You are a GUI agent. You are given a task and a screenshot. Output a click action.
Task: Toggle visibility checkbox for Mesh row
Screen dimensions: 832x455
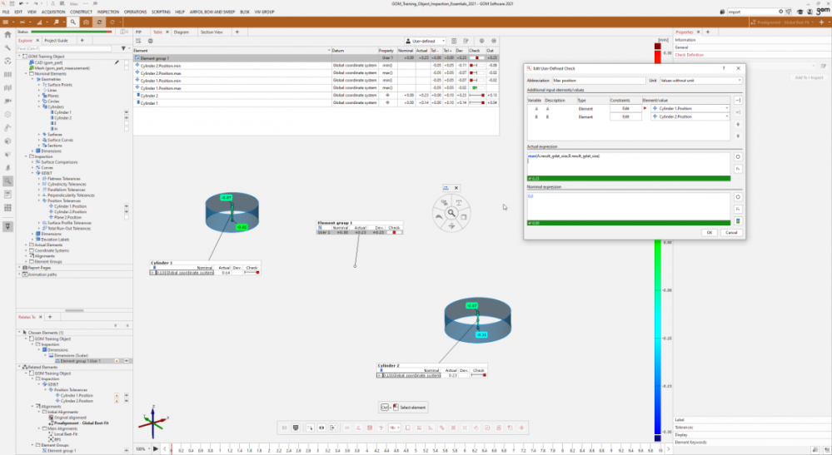(127, 68)
